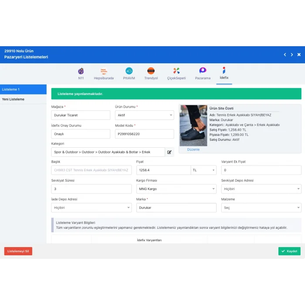This screenshot has height=305, width=305.
Task: Select the Hepsiburada marketplace icon
Action: tap(104, 71)
